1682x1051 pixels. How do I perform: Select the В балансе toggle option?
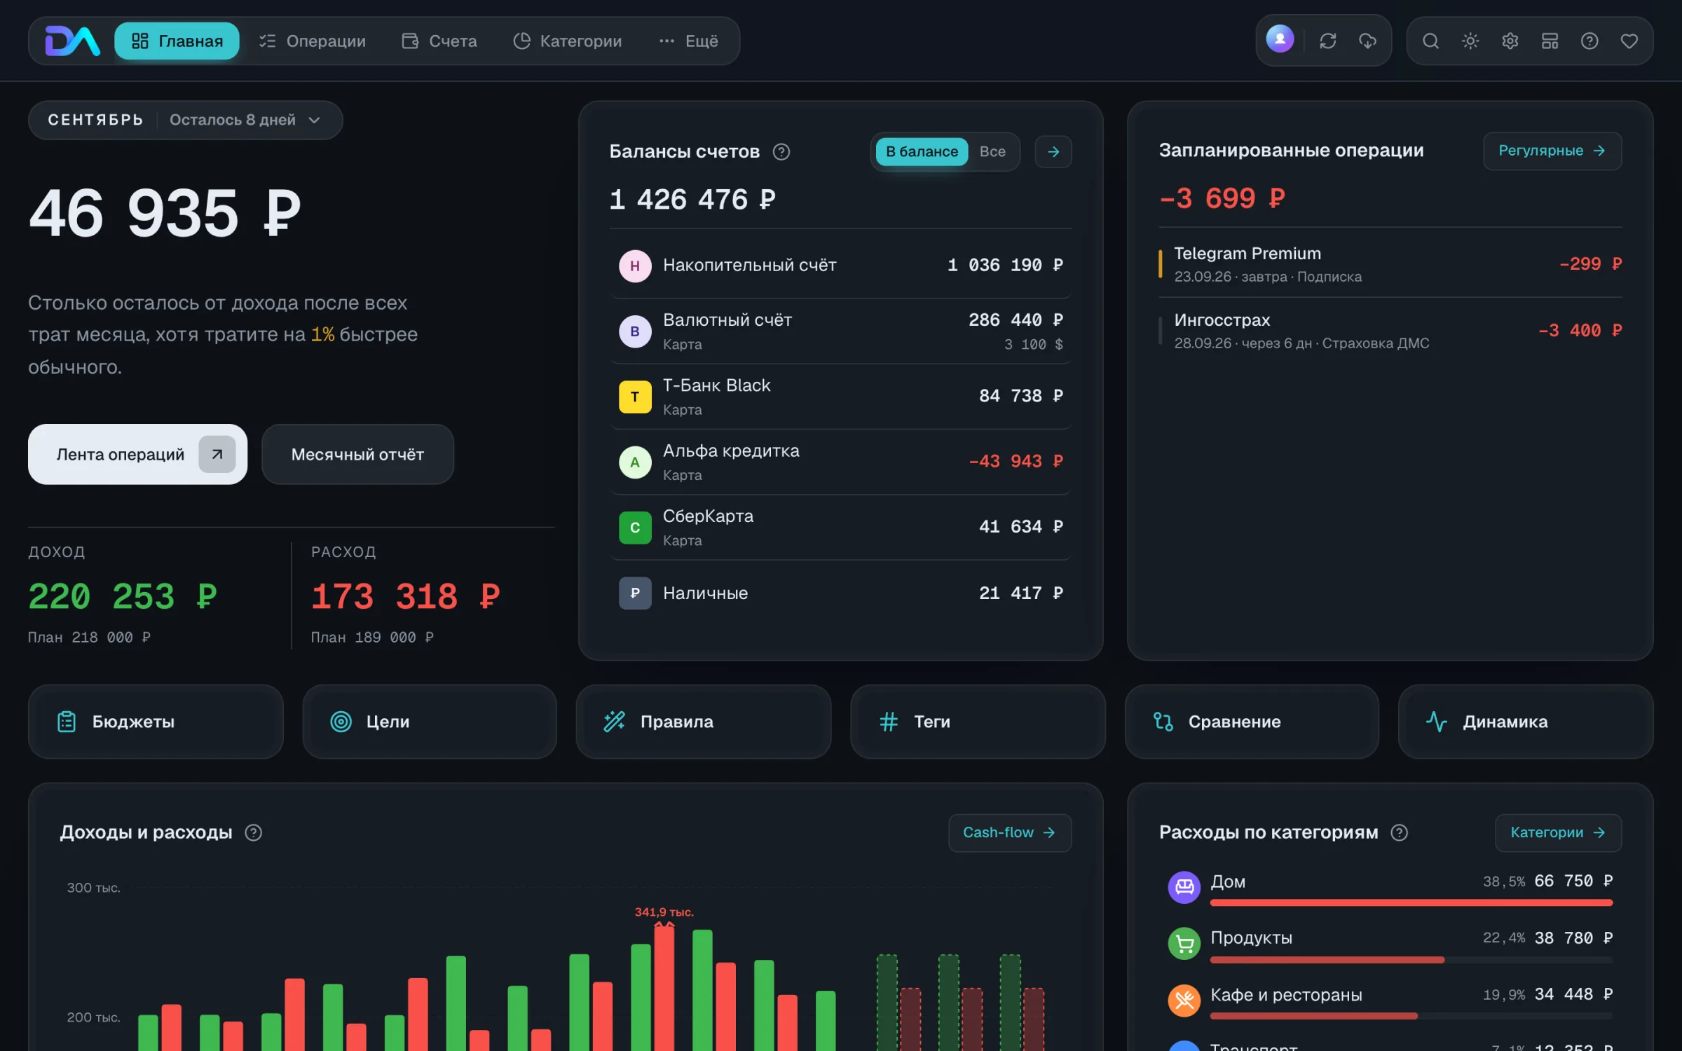point(922,151)
